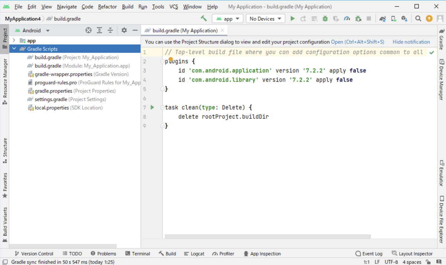Open the Device Manager toolbar icon

coord(394,19)
